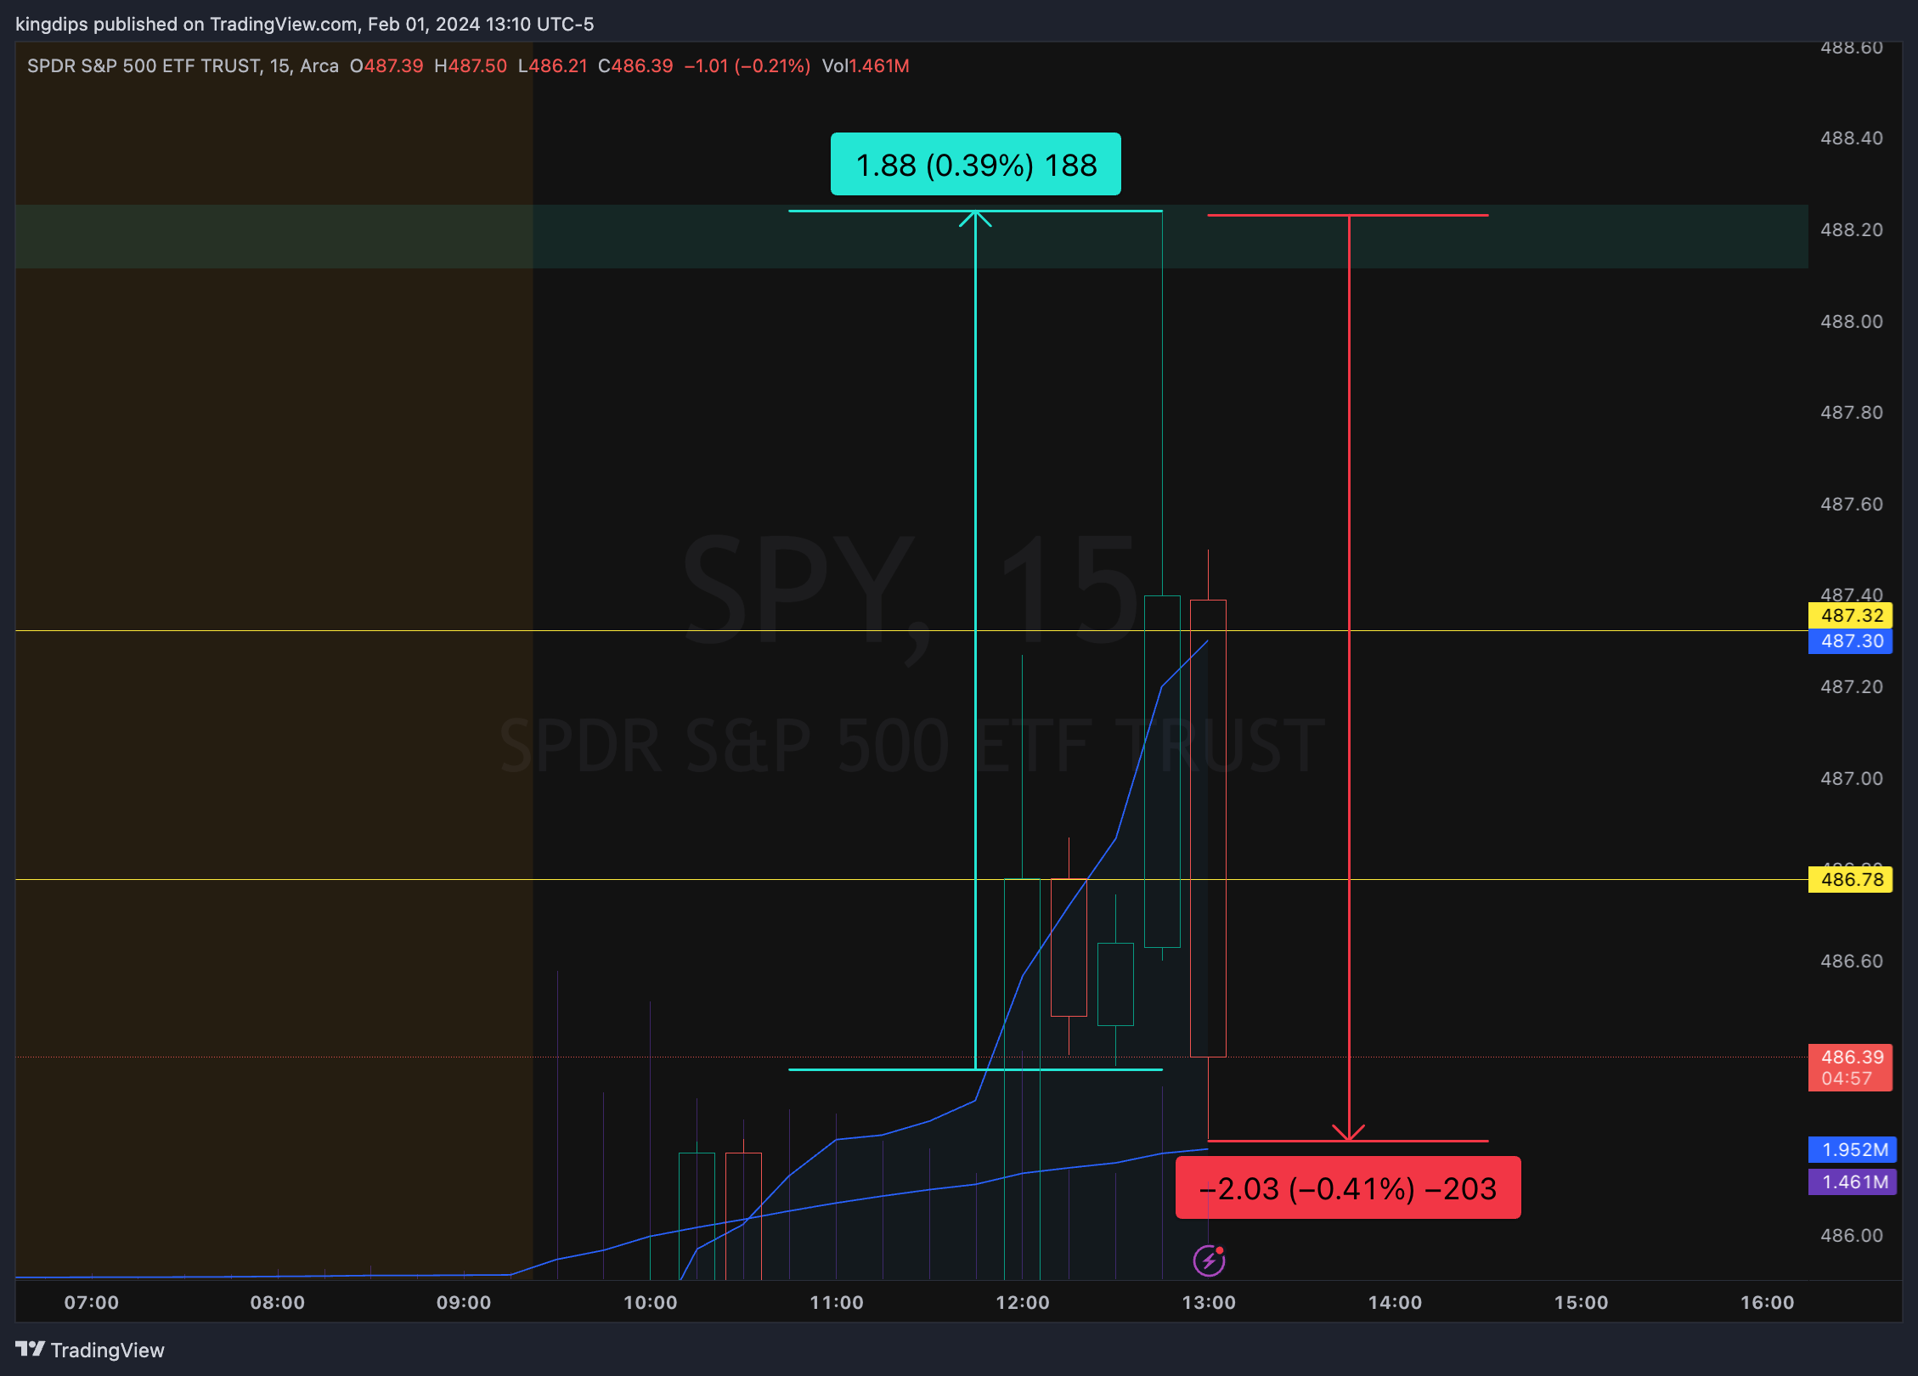Click the 486.00 price axis label

point(1851,1235)
